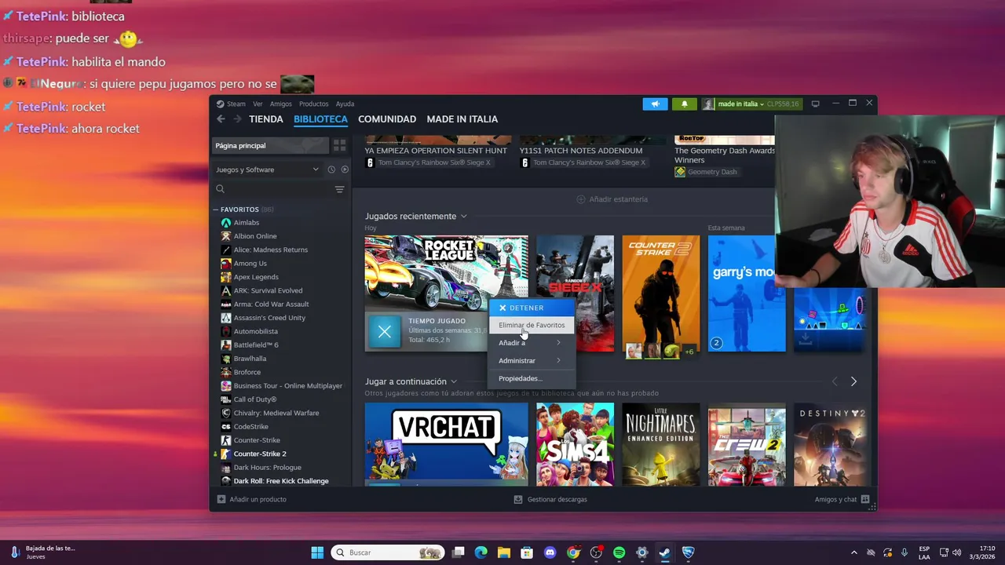Show hidden system tray icons chevron

854,552
